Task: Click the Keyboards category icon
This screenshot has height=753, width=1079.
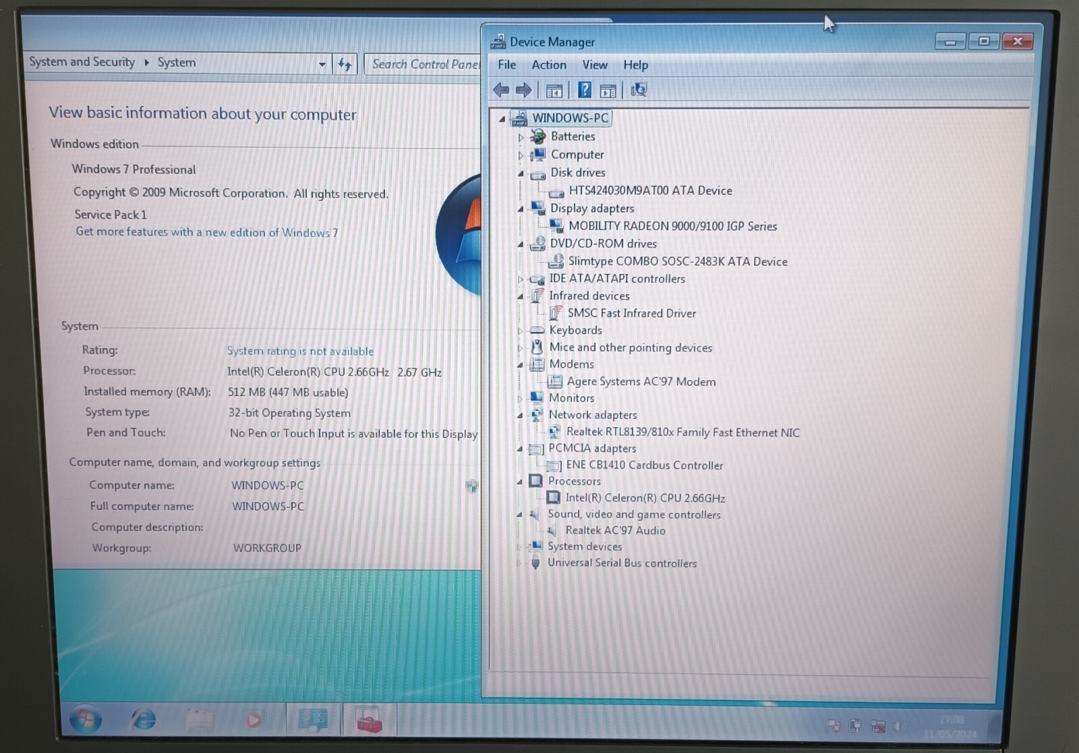Action: [537, 330]
